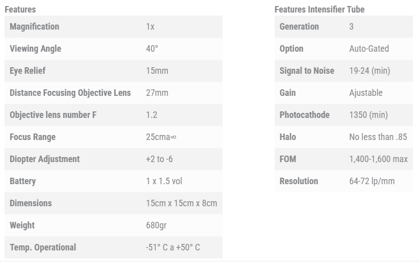Click the Objective lens number F value 1.2
The image size is (419, 271).
click(x=151, y=115)
